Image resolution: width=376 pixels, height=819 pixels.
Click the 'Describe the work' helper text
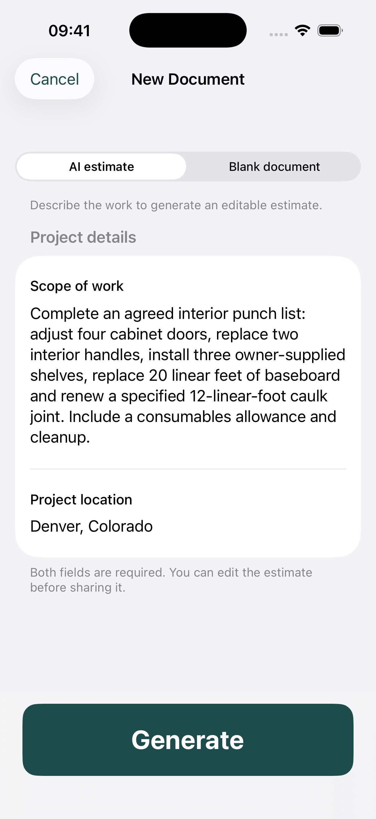point(176,206)
